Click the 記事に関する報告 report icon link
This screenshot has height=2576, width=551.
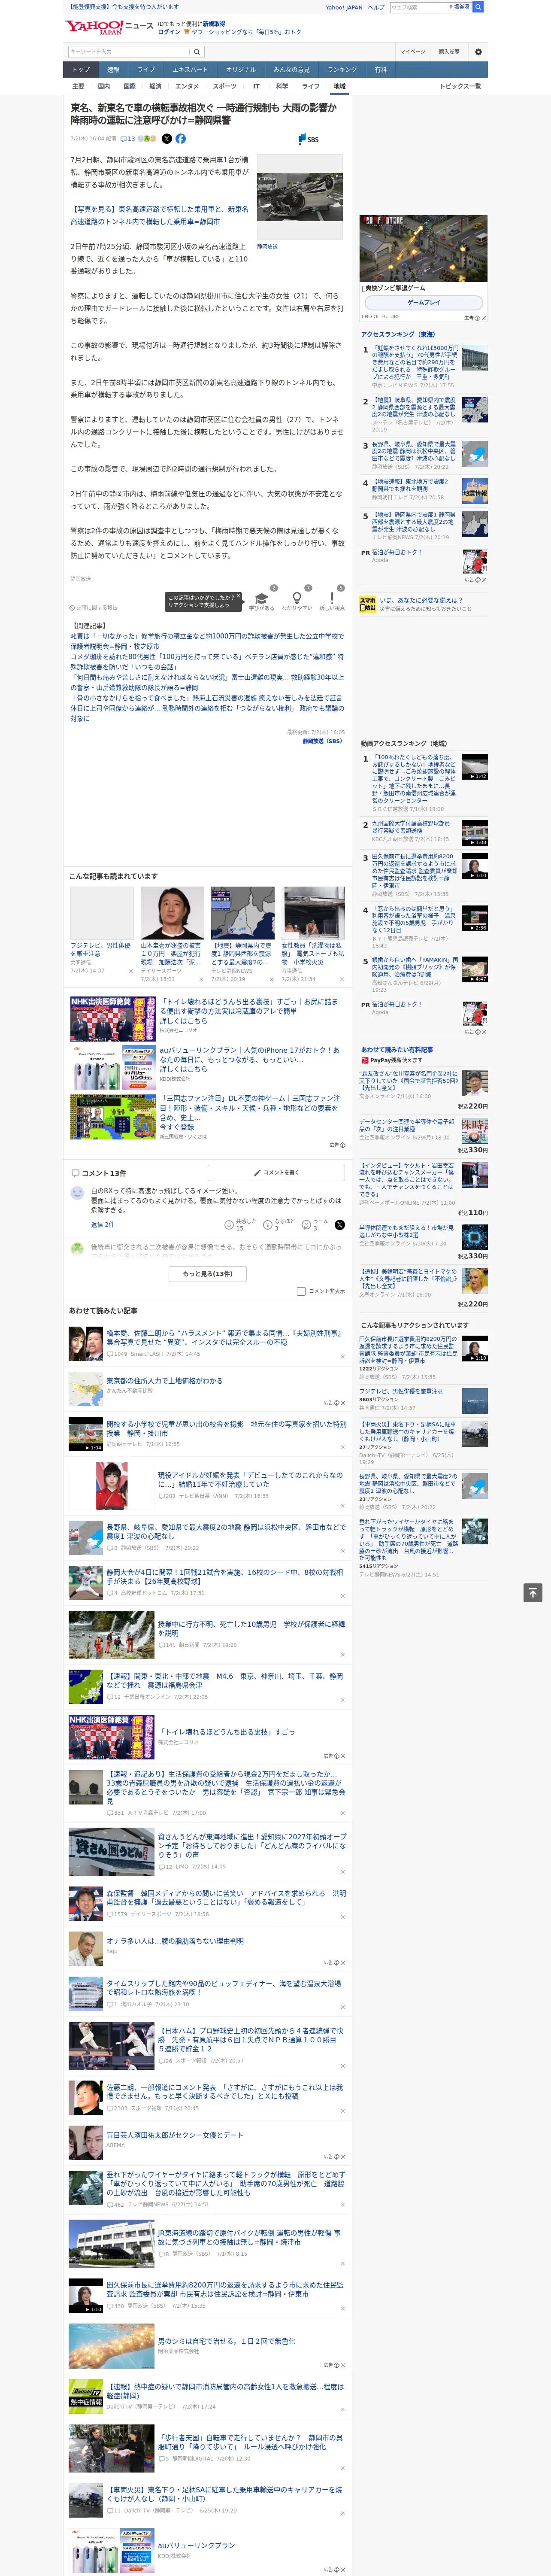[94, 607]
